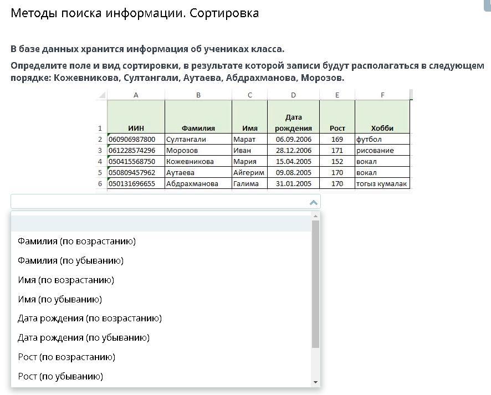Screen dimensions: 491x395
Task: Click the IIN cell "050131696655"
Action: 136,183
